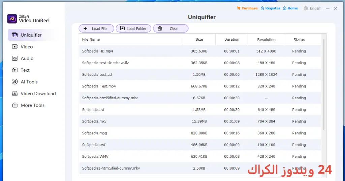The image size is (345, 181).
Task: Select the Softpedia.avi file
Action: [200, 110]
